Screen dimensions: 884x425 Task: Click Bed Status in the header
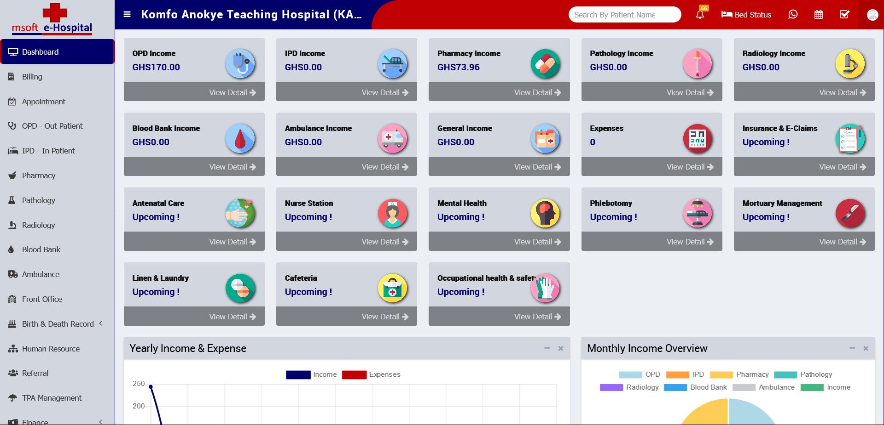click(746, 15)
